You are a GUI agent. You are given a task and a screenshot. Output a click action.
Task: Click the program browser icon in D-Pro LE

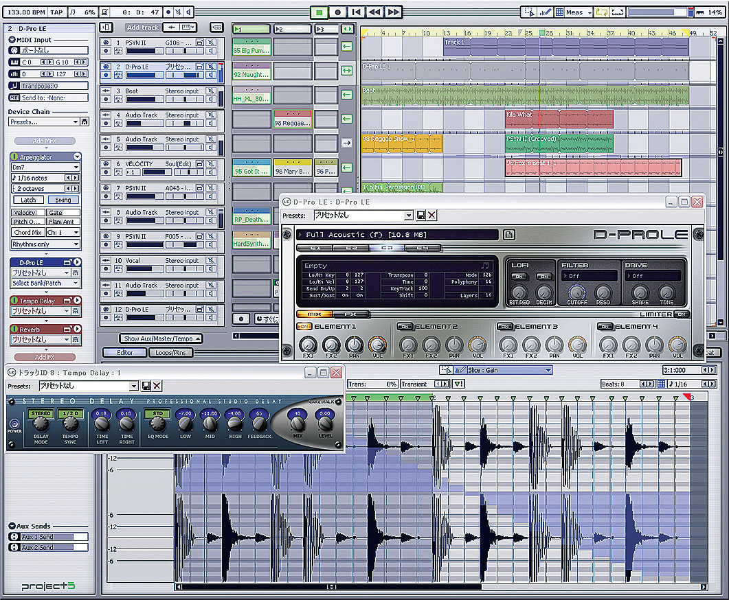[x=509, y=235]
